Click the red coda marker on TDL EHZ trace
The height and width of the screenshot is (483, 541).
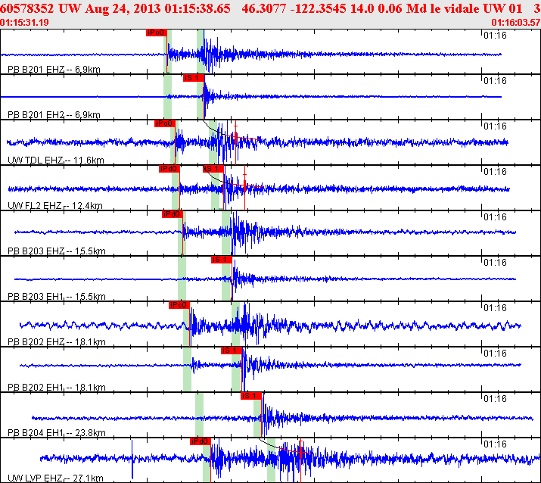pyautogui.click(x=235, y=138)
